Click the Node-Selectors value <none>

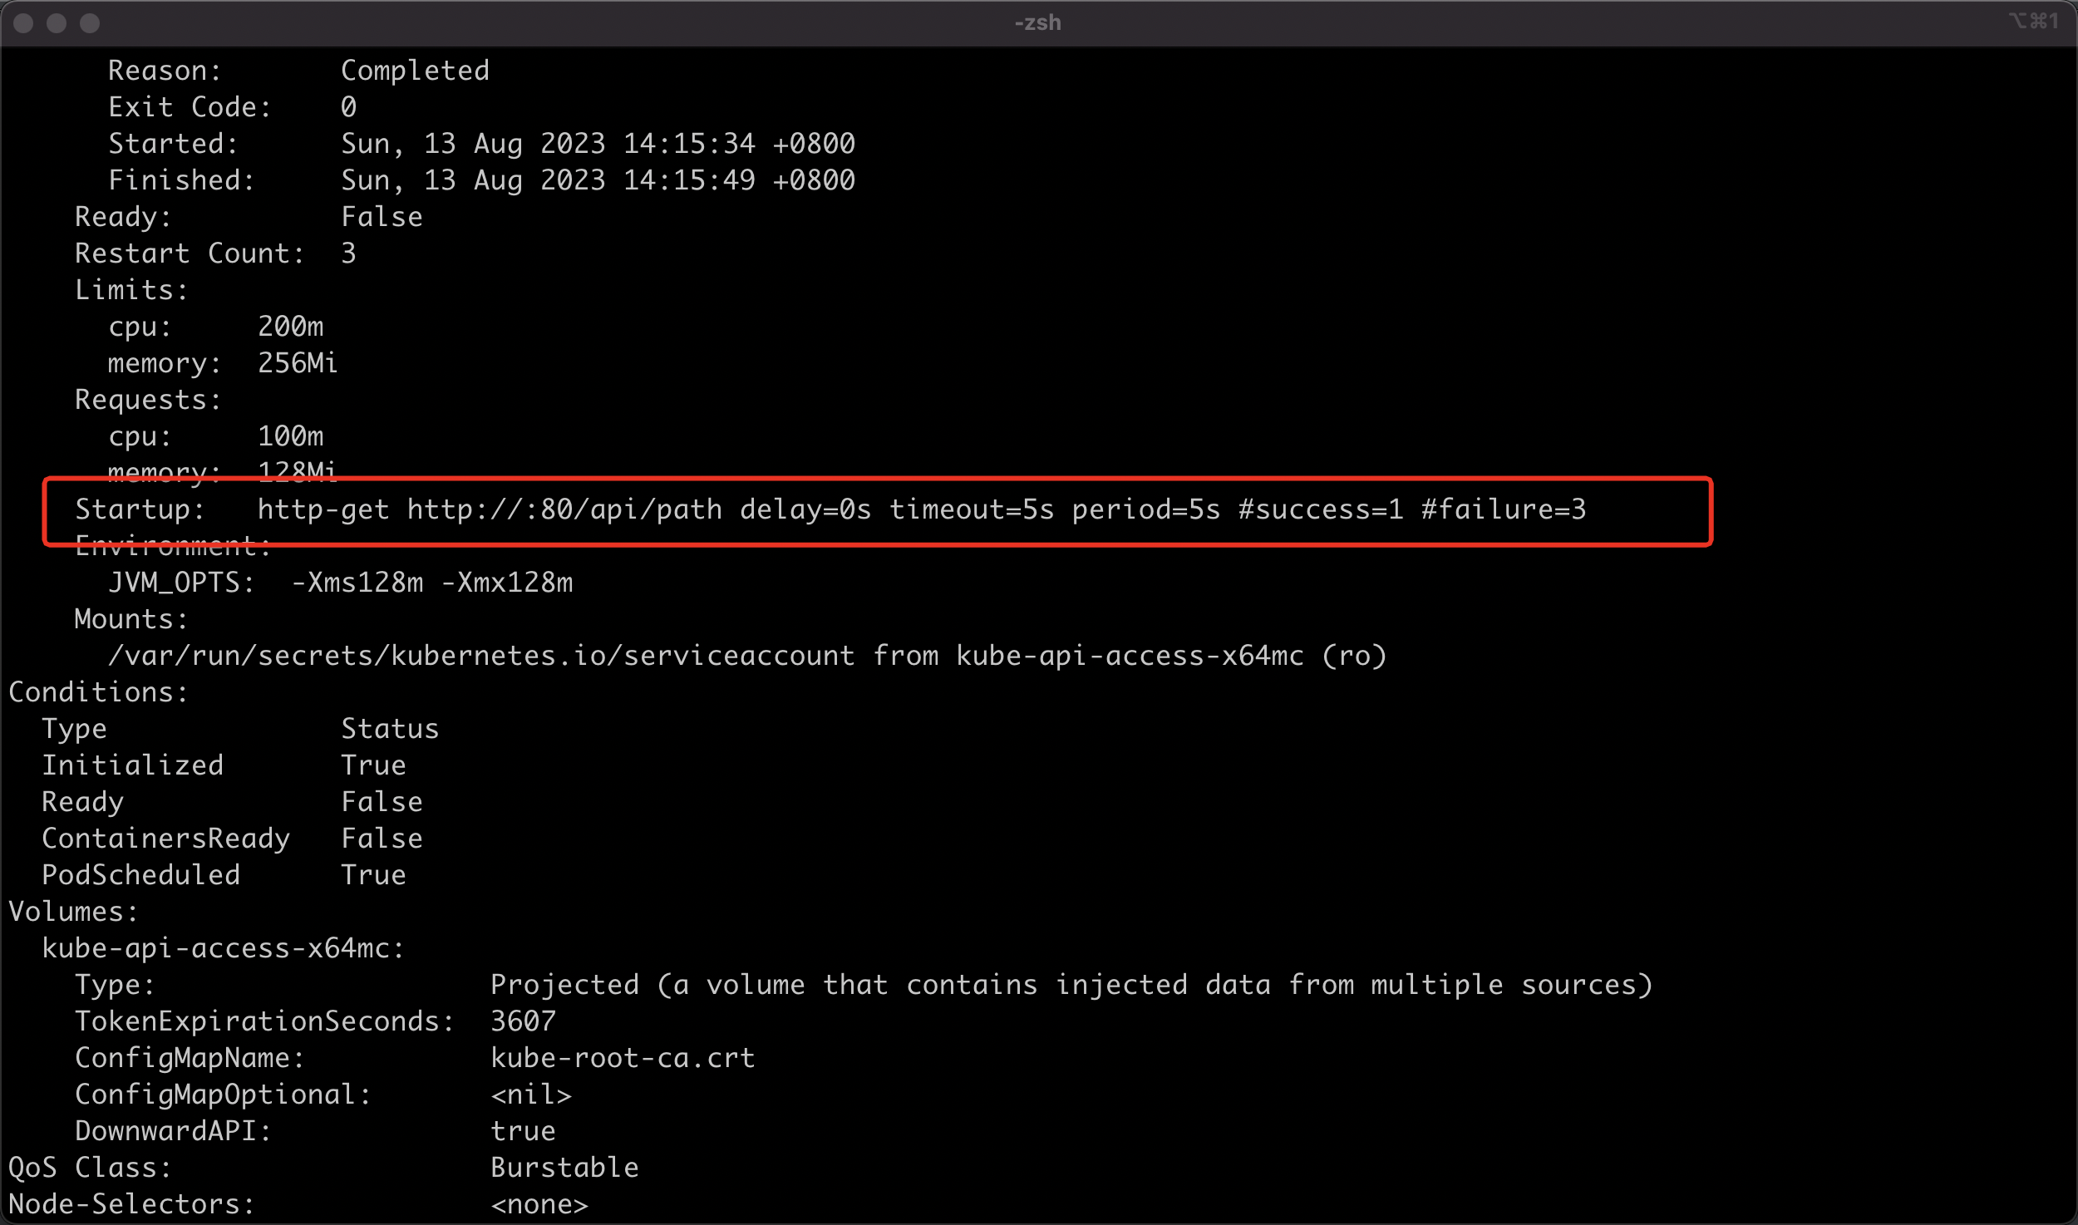tap(539, 1204)
